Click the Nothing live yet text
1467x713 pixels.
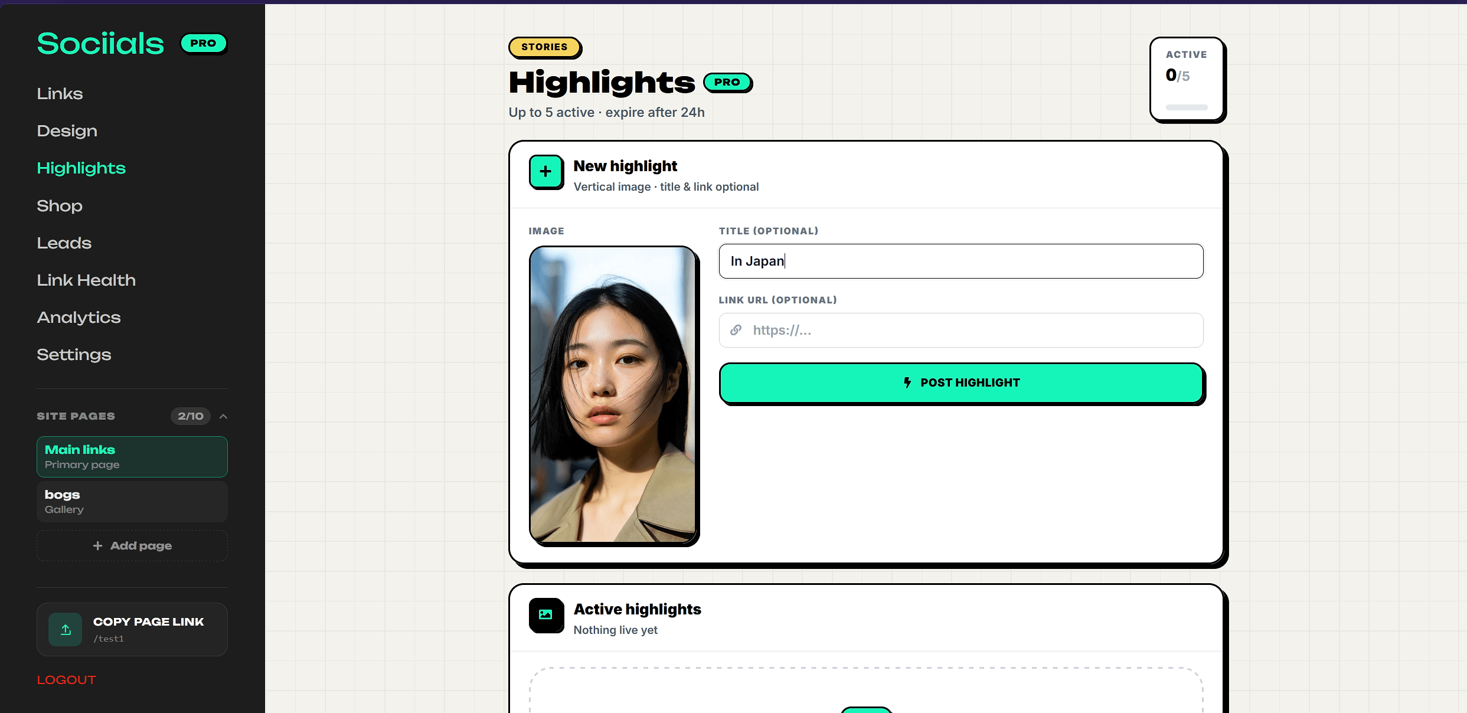coord(615,630)
